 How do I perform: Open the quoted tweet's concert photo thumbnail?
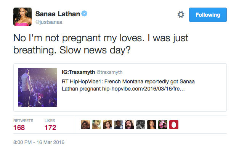[x=38, y=88]
